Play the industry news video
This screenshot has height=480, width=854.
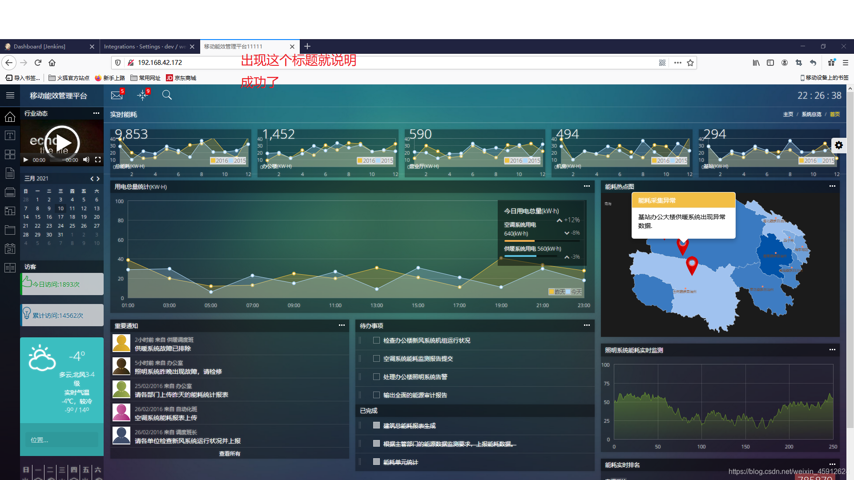point(62,143)
